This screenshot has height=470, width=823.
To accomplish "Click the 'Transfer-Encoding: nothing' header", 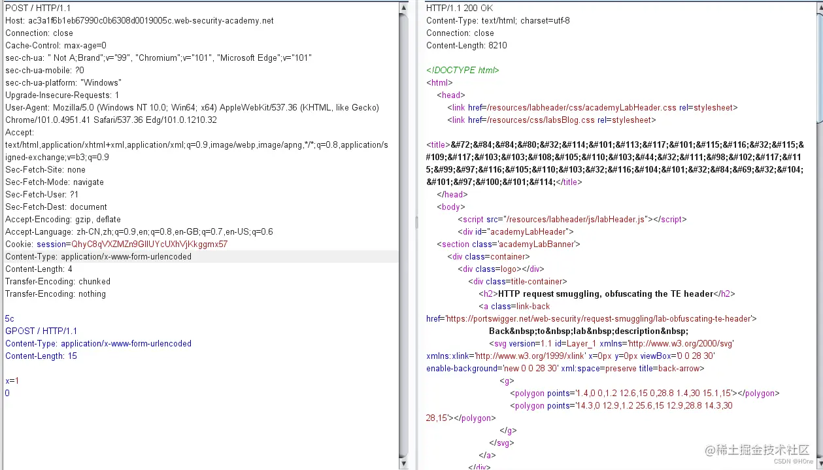I will (x=56, y=294).
